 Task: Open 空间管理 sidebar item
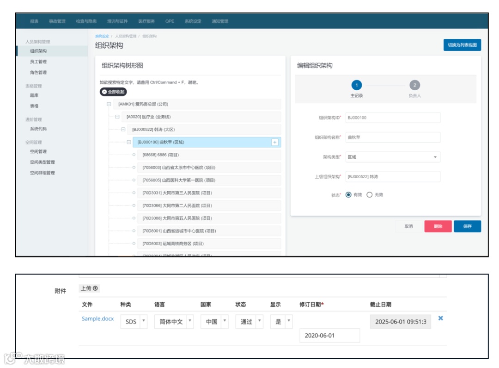[38, 151]
